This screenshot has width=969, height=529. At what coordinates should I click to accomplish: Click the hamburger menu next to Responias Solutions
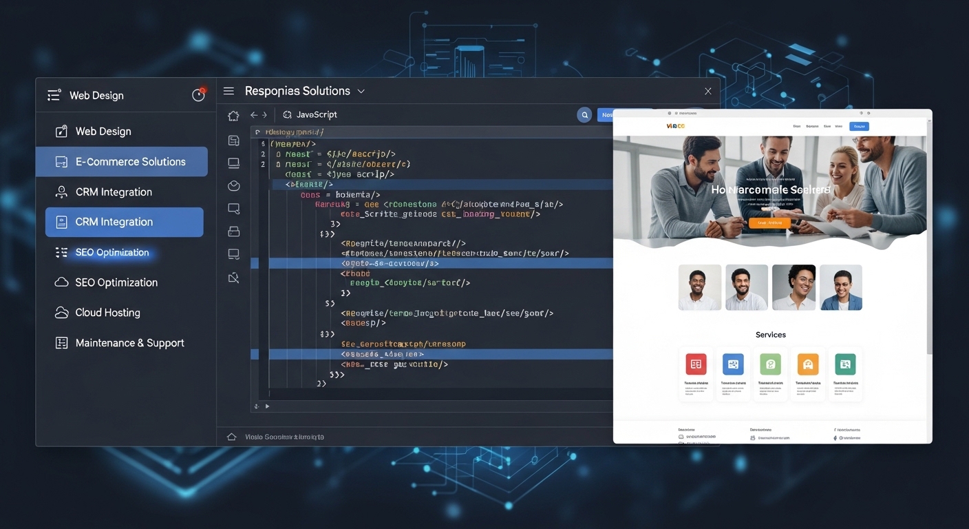[228, 91]
